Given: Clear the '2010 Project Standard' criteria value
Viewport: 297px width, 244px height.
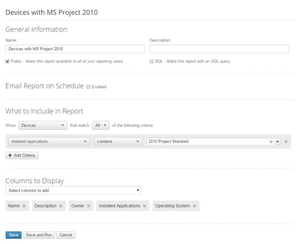Looking at the screenshot, I should pyautogui.click(x=271, y=141).
